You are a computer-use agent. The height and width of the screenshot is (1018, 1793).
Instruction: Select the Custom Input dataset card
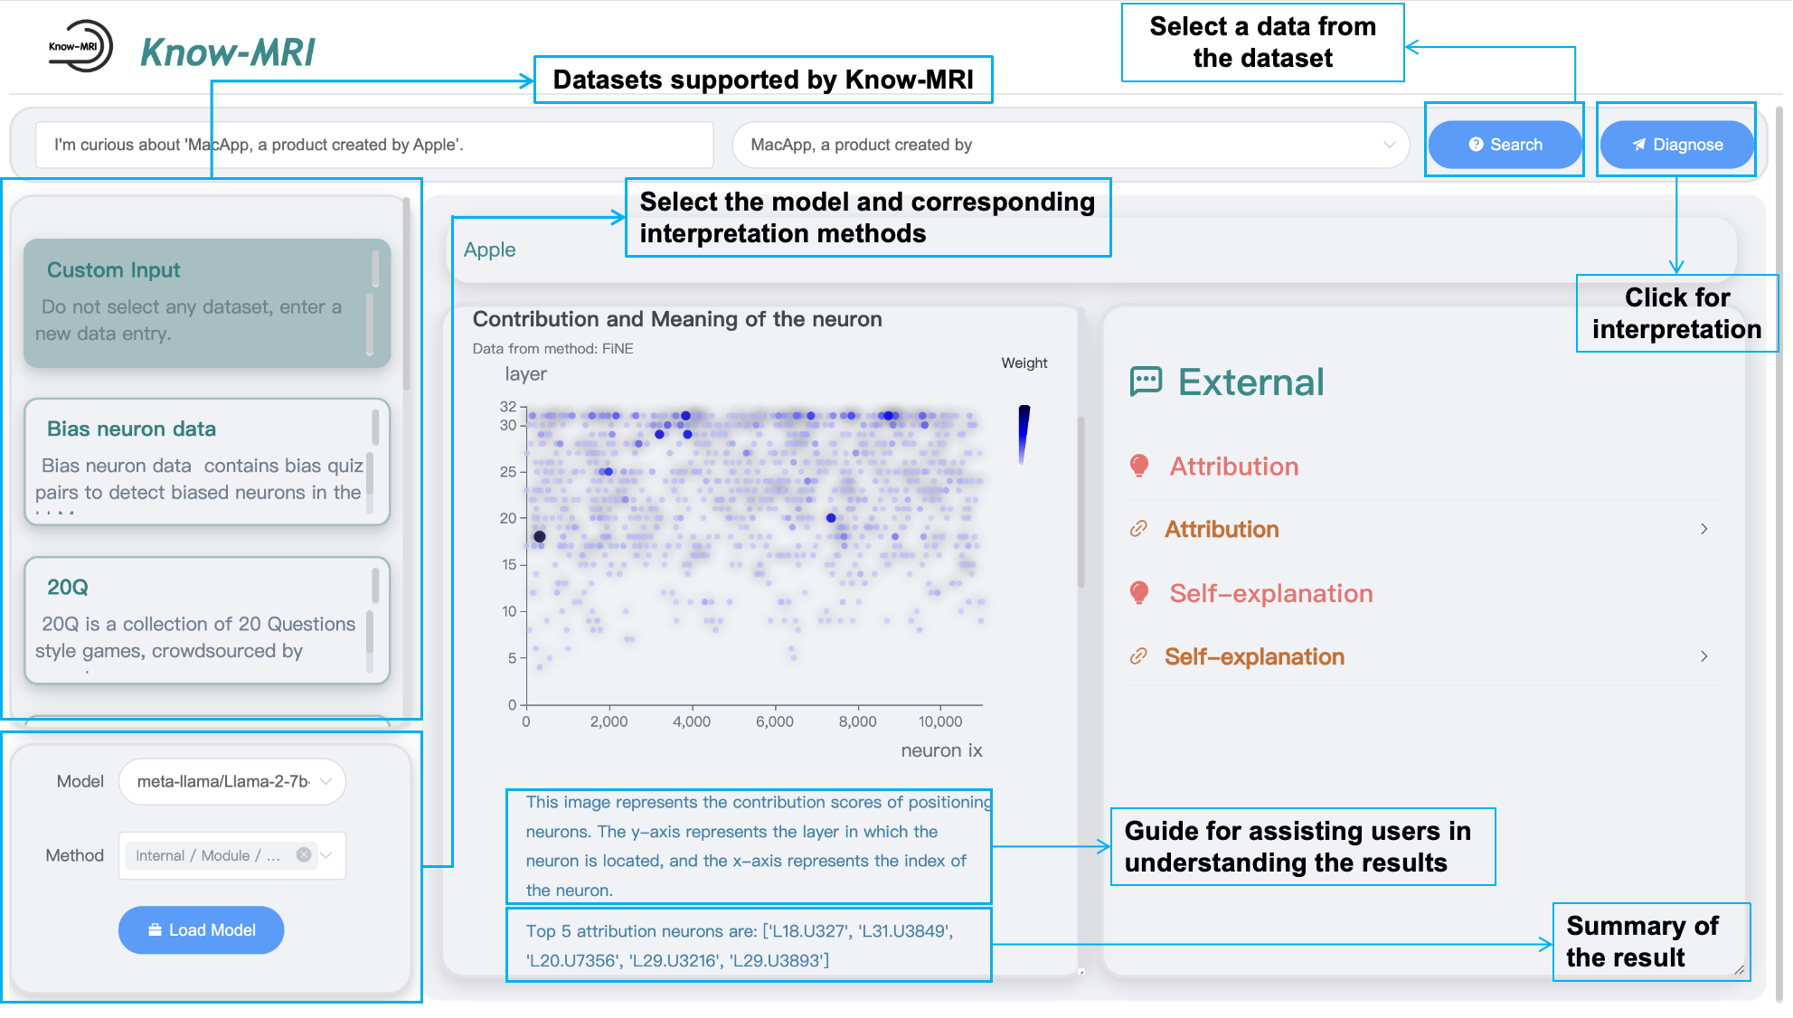(x=206, y=302)
